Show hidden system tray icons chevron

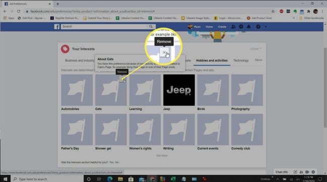click(277, 179)
